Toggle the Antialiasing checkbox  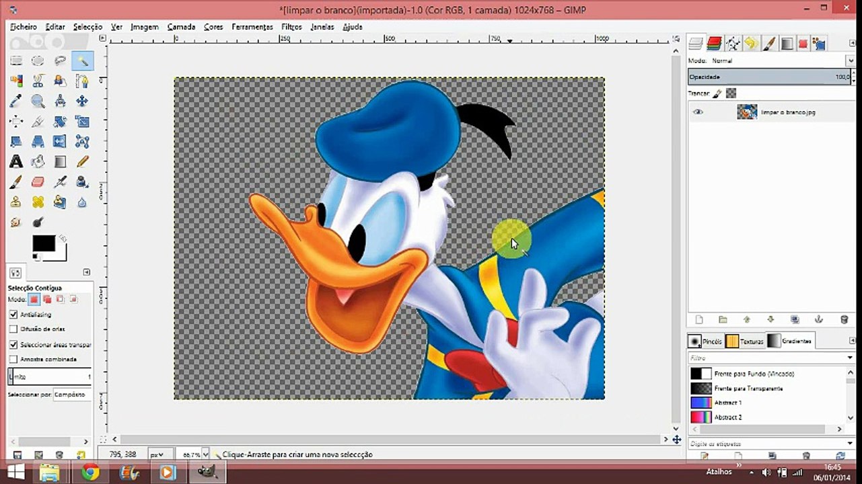pos(13,315)
